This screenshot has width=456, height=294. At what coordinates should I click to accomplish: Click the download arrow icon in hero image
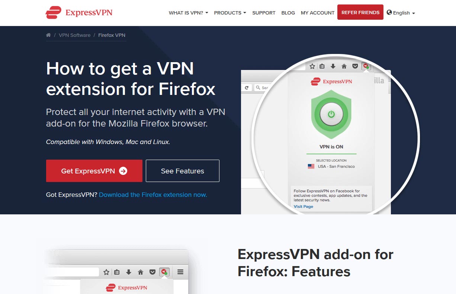tap(333, 66)
